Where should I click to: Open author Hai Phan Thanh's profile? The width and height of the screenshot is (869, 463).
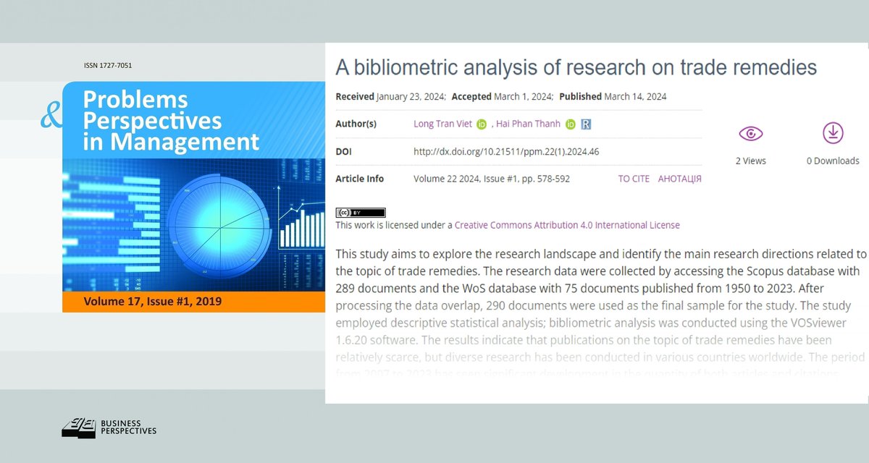(x=528, y=124)
